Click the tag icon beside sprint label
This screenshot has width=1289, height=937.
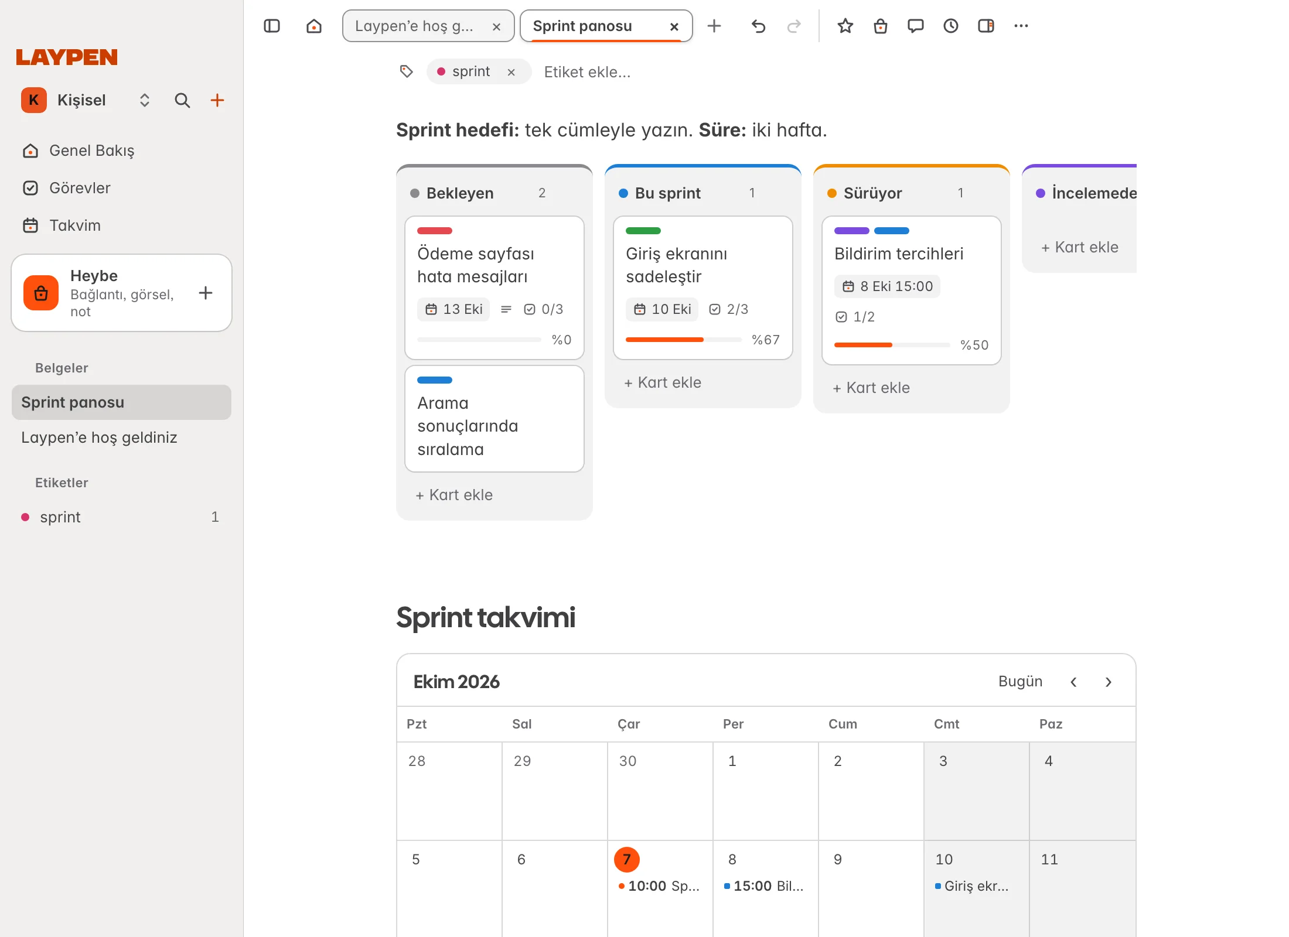[406, 71]
